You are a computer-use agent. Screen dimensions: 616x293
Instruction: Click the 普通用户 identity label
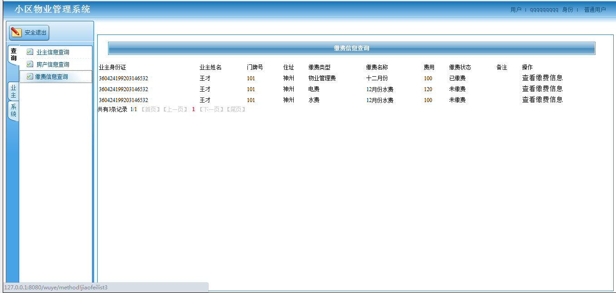pyautogui.click(x=595, y=10)
